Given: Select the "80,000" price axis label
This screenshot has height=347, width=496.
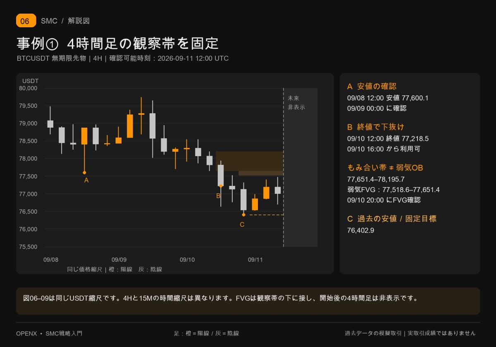Looking at the screenshot, I should (28, 88).
